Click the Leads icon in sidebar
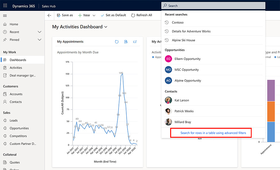Viewport: 280px width, 170px height. (x=5, y=120)
